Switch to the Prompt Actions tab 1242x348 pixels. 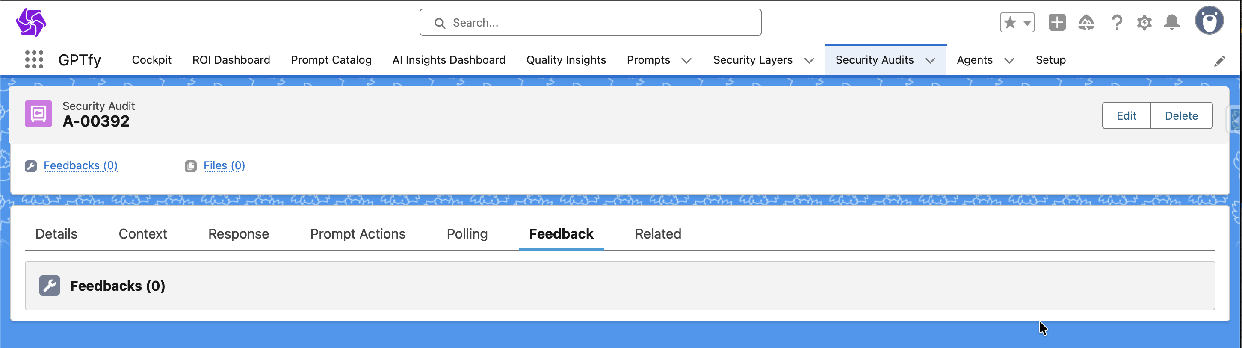357,234
